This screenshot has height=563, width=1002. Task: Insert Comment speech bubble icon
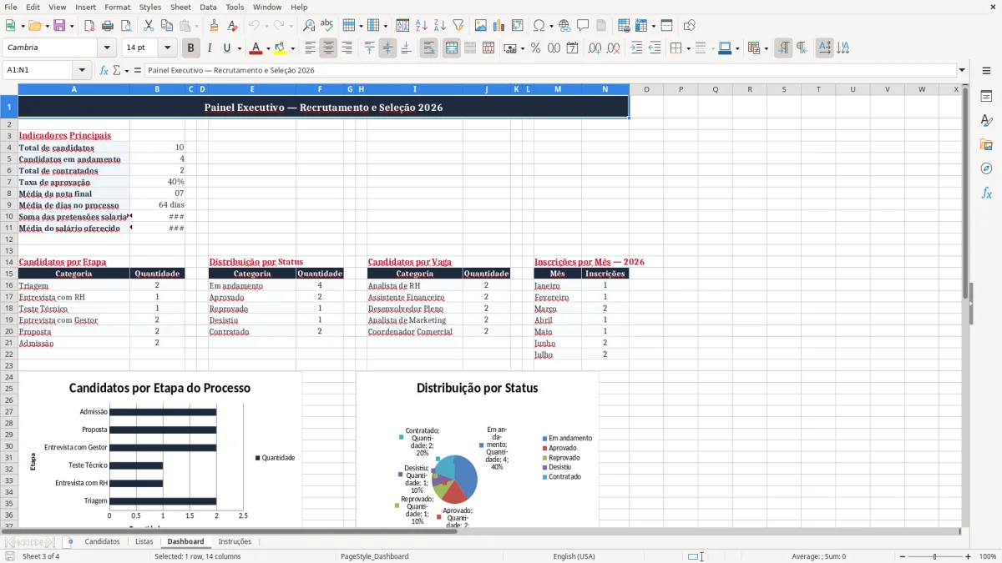[583, 26]
